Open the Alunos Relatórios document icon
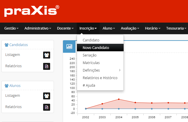This screenshot has width=188, height=122. click(47, 107)
